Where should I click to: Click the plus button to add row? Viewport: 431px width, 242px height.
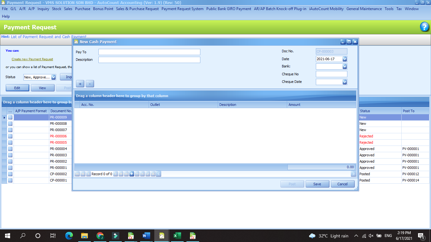(80, 84)
